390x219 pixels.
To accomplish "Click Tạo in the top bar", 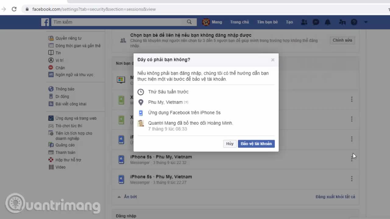I will 289,22.
